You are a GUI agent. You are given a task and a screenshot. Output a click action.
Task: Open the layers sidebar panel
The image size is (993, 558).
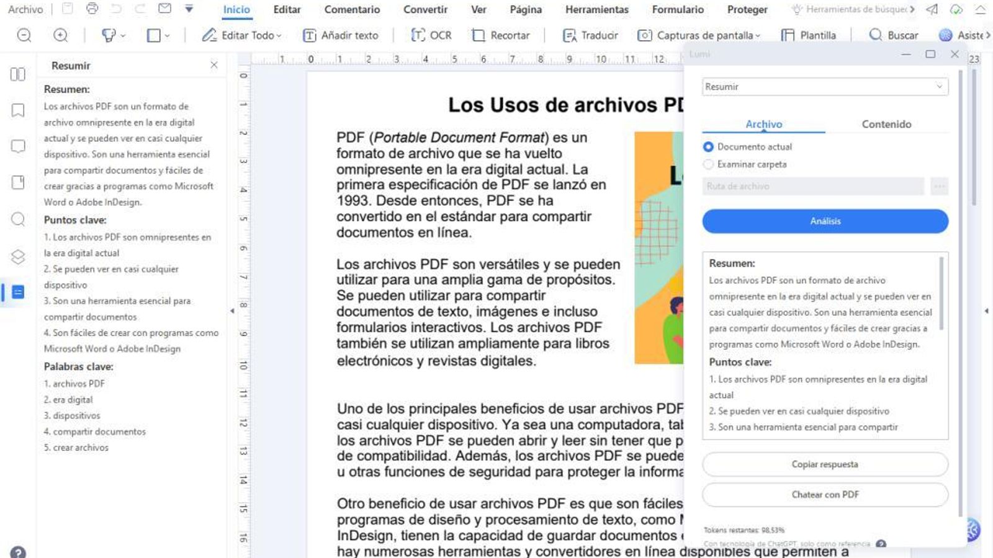pos(18,256)
